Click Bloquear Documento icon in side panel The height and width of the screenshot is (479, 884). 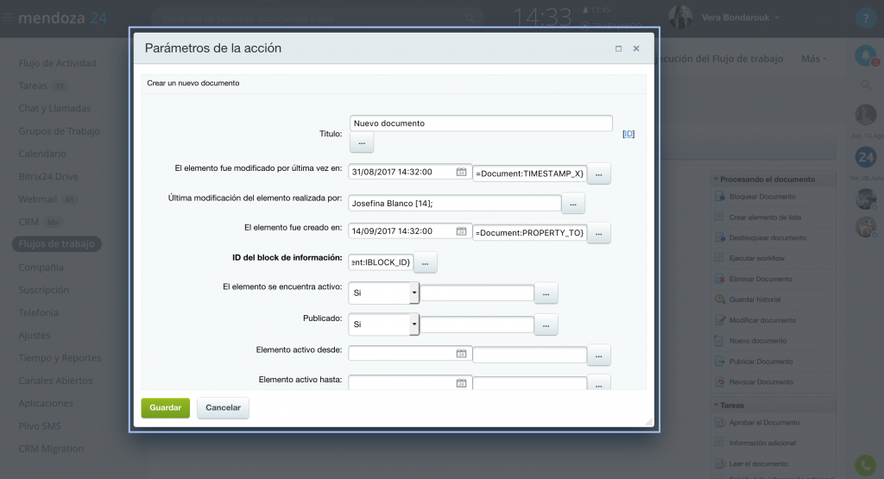720,196
